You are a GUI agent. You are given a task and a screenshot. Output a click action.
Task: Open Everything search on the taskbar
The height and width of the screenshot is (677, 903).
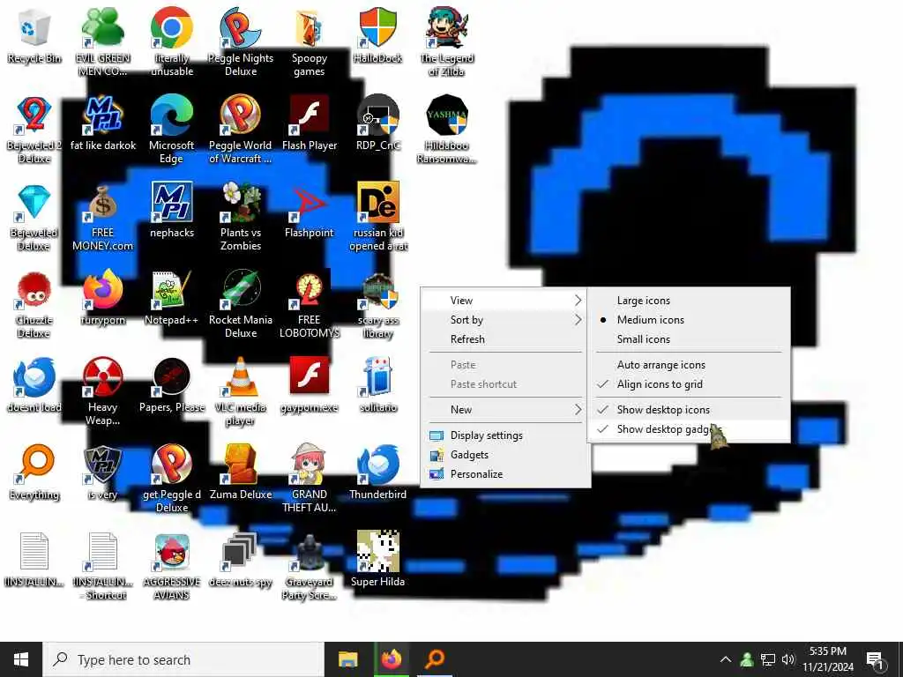tap(435, 659)
